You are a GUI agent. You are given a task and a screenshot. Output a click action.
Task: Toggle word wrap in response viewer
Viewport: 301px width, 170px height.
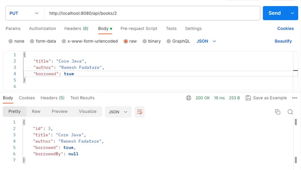[139, 112]
